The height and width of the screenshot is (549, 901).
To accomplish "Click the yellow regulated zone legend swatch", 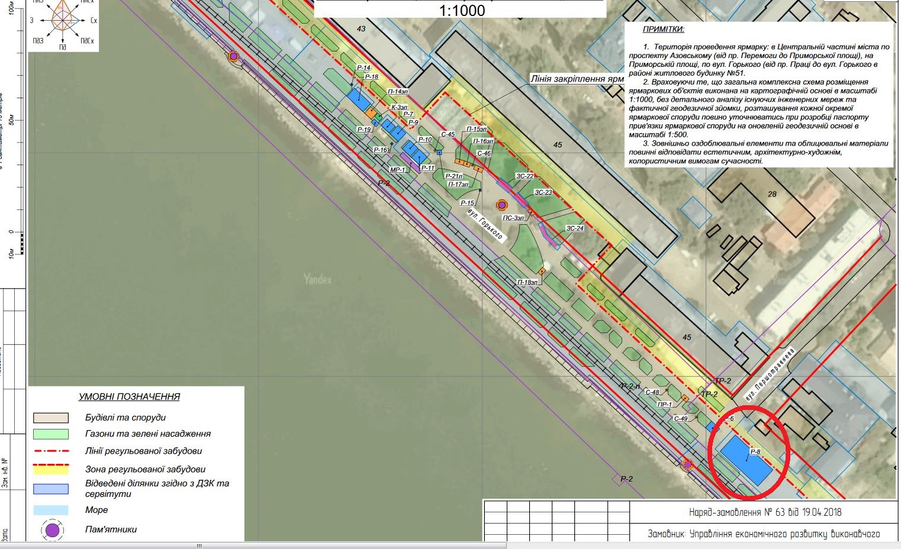I will (51, 469).
